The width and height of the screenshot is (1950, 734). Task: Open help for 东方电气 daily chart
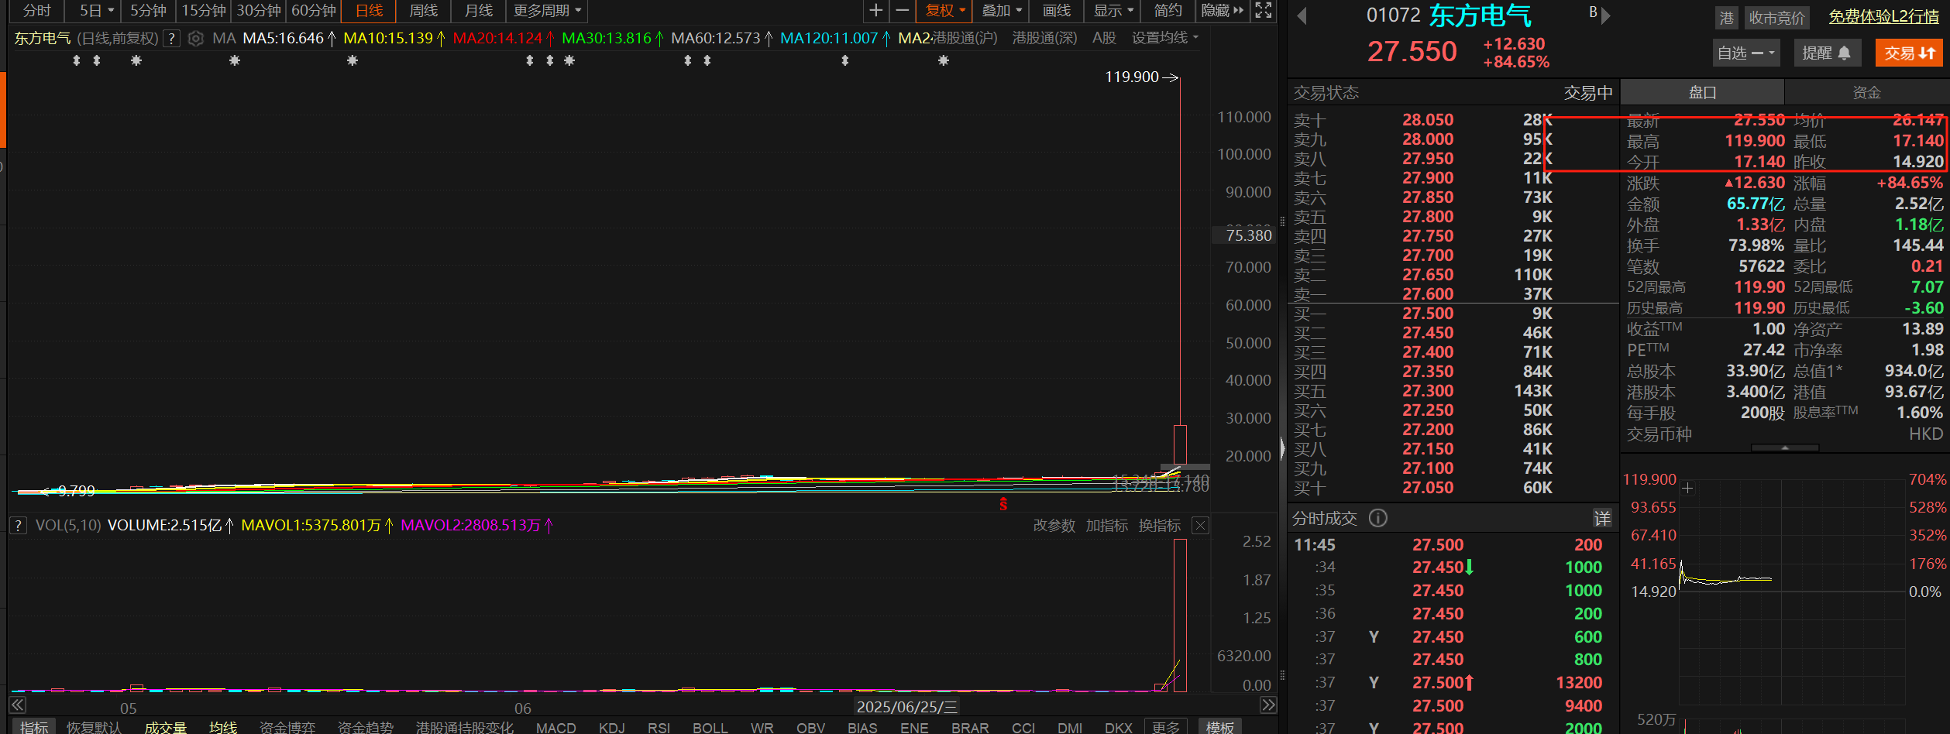[x=172, y=38]
